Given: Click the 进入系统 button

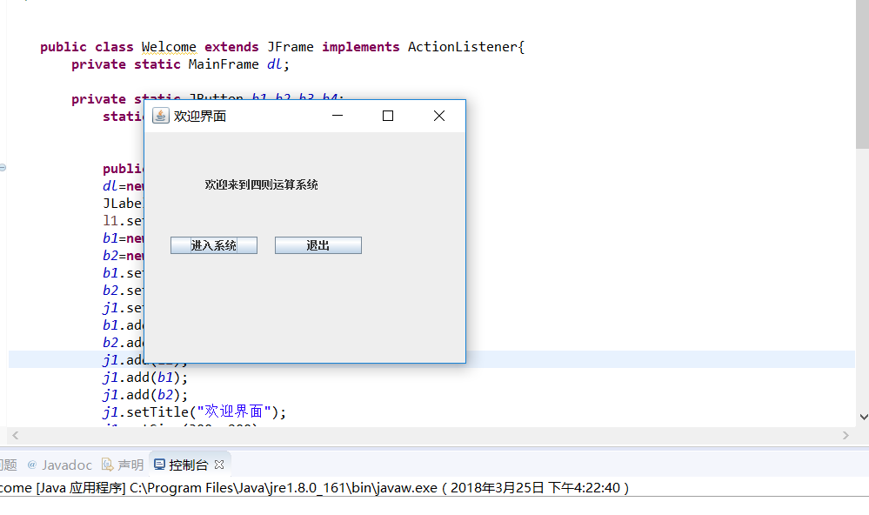Looking at the screenshot, I should pos(213,245).
